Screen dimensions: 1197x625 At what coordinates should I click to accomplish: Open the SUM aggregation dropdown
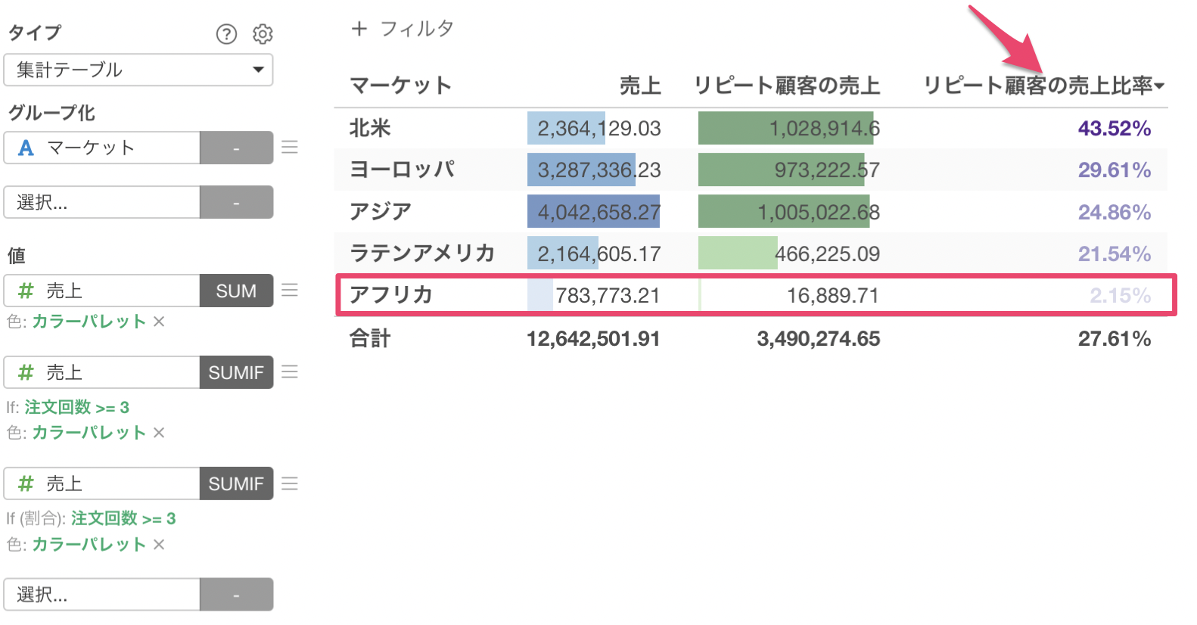(x=236, y=291)
